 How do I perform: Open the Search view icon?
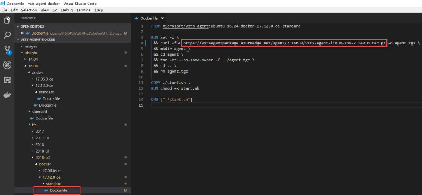point(7,35)
